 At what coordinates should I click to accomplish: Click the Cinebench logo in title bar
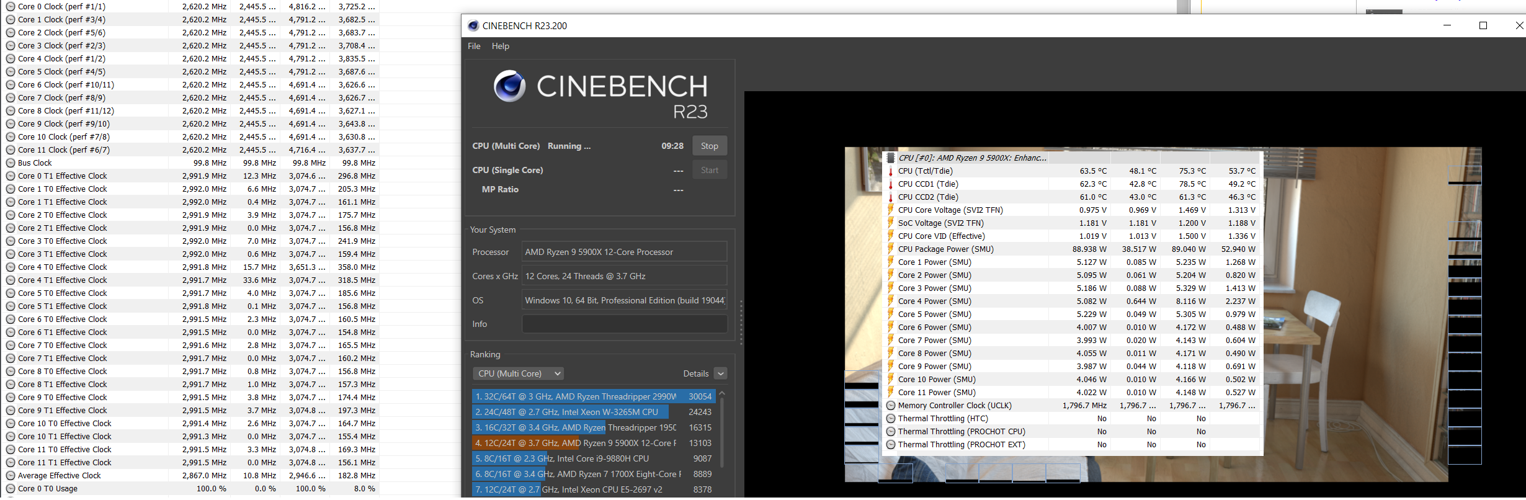coord(473,25)
